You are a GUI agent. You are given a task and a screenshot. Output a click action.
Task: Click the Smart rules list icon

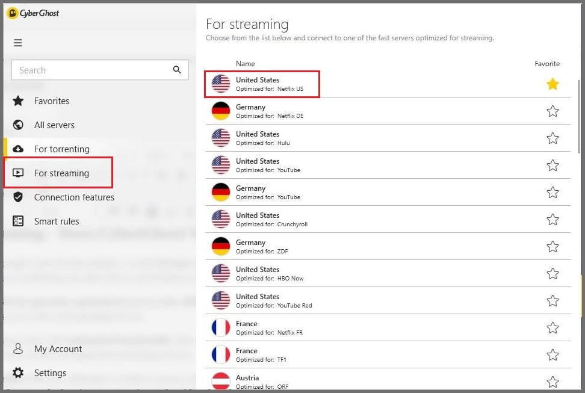(x=18, y=221)
